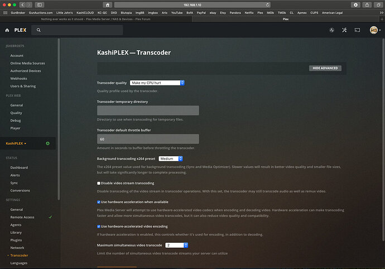Open Plex Web General settings
Viewport: 385px width, 269px height.
[16, 105]
